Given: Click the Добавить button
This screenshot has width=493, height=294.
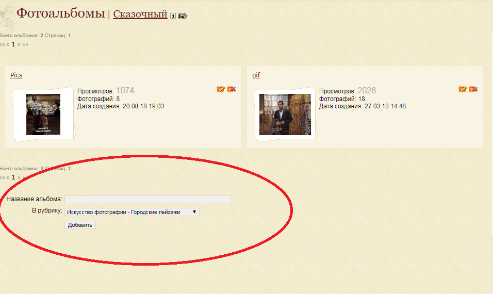Looking at the screenshot, I should [80, 225].
